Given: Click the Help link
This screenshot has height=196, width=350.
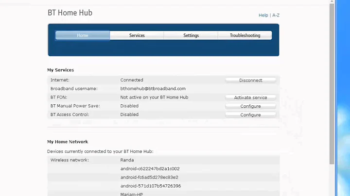Looking at the screenshot, I should point(263,15).
